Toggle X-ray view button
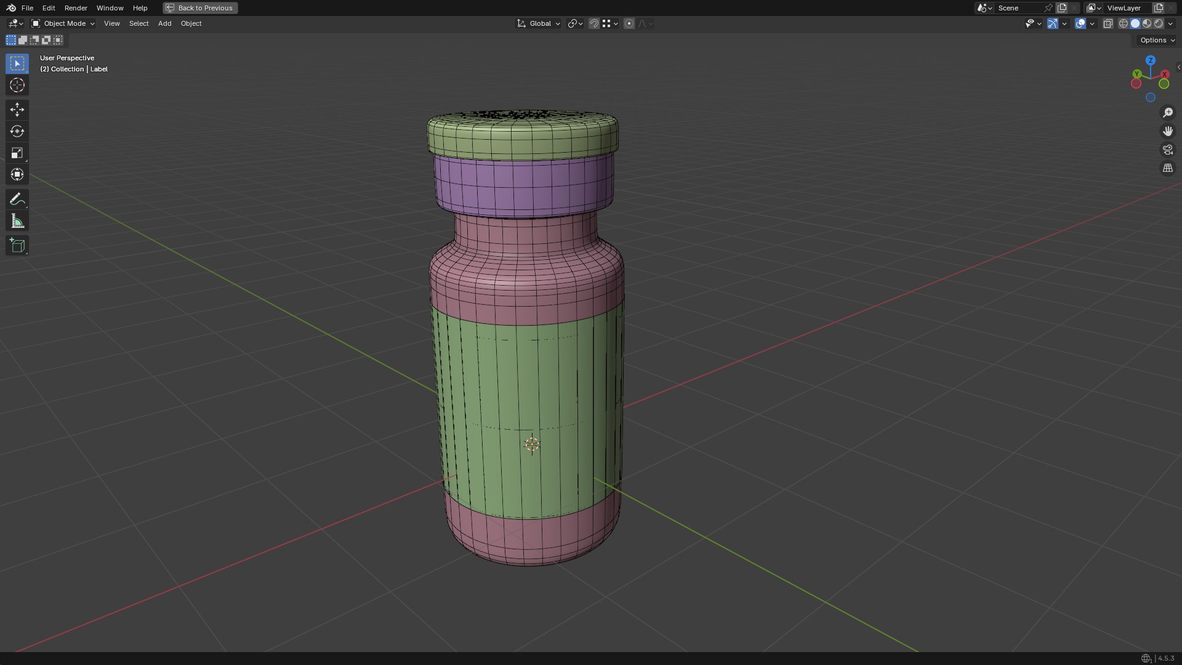The image size is (1182, 665). (x=1108, y=23)
